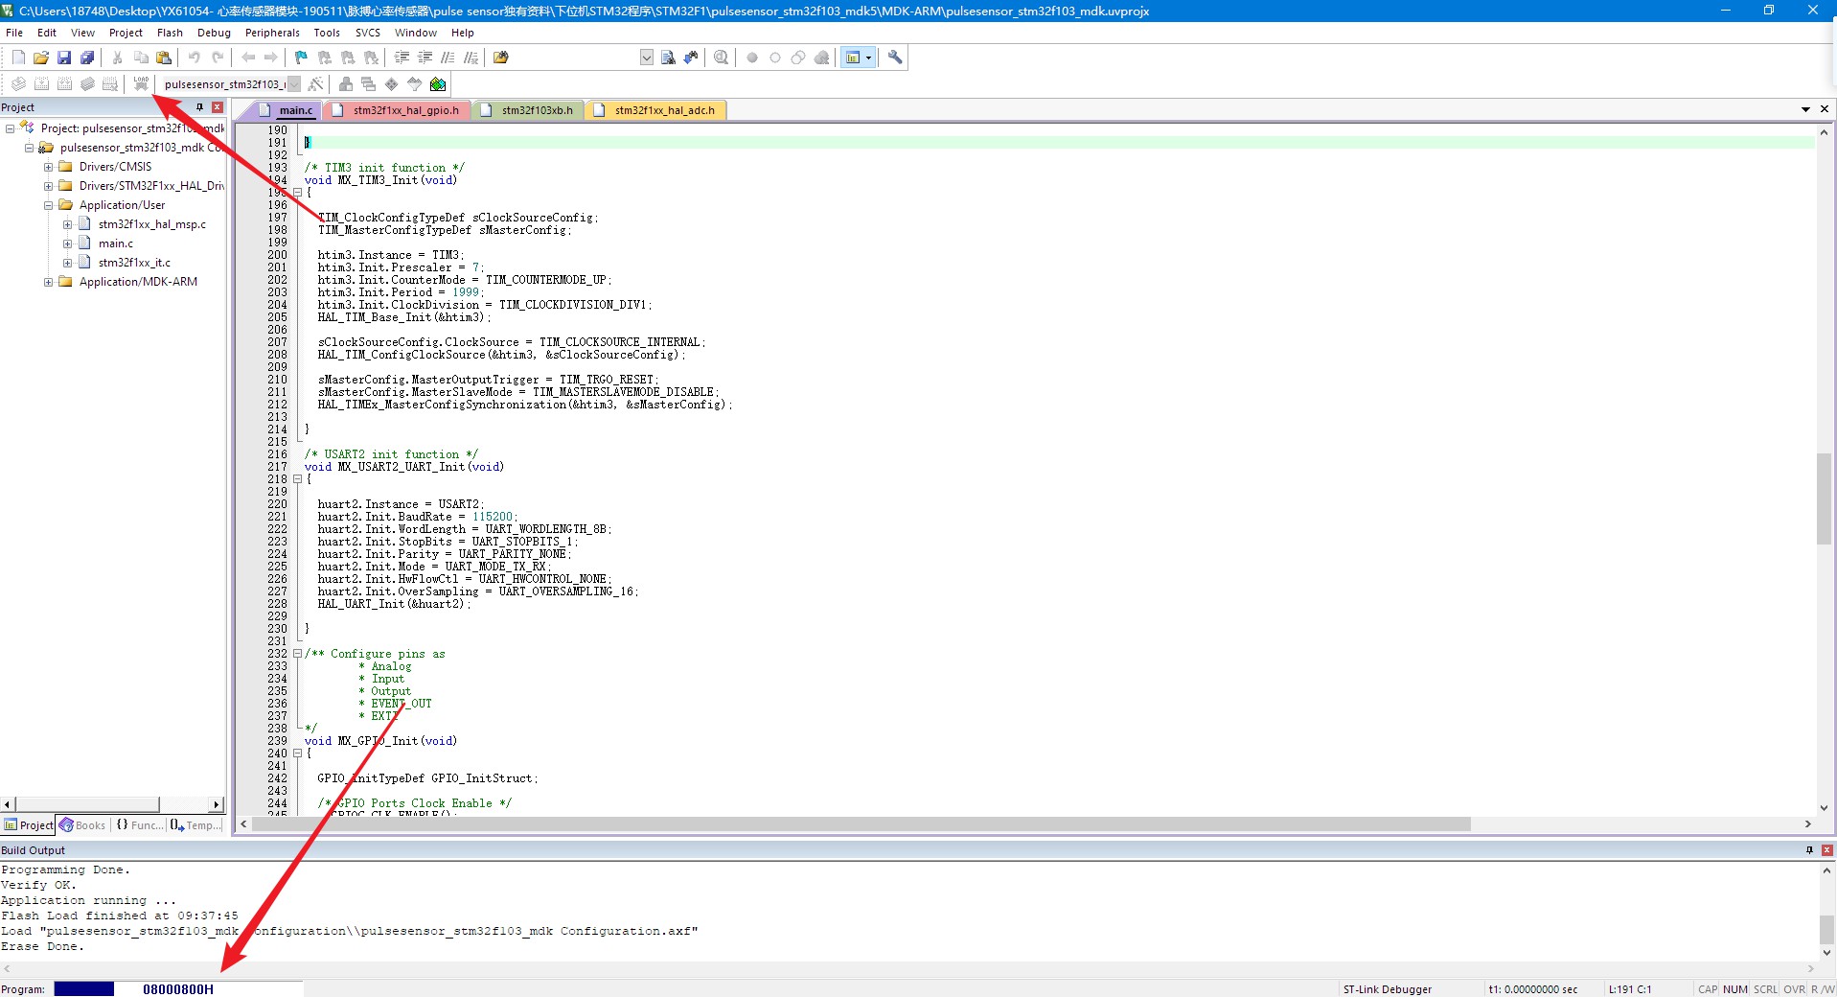
Task: Toggle a bookmark with the flag icon
Action: point(301,58)
